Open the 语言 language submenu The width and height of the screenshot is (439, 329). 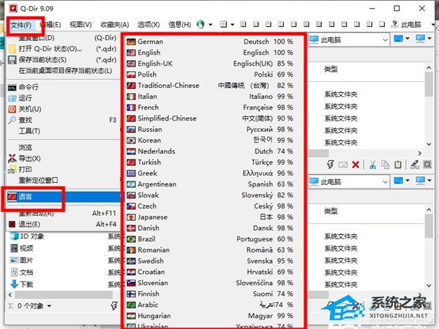[x=63, y=197]
